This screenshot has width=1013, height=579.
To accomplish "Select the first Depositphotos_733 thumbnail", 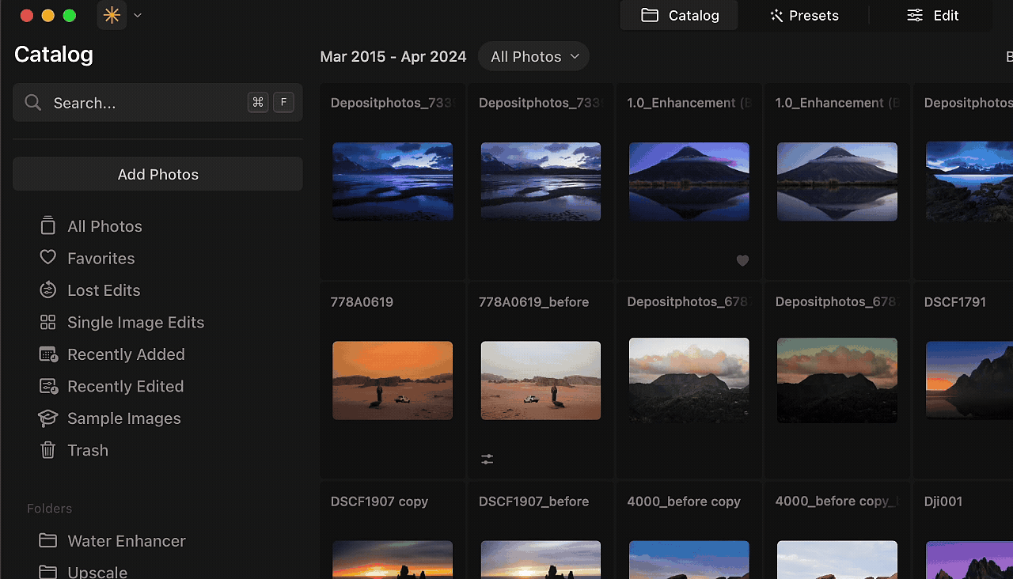I will point(393,181).
